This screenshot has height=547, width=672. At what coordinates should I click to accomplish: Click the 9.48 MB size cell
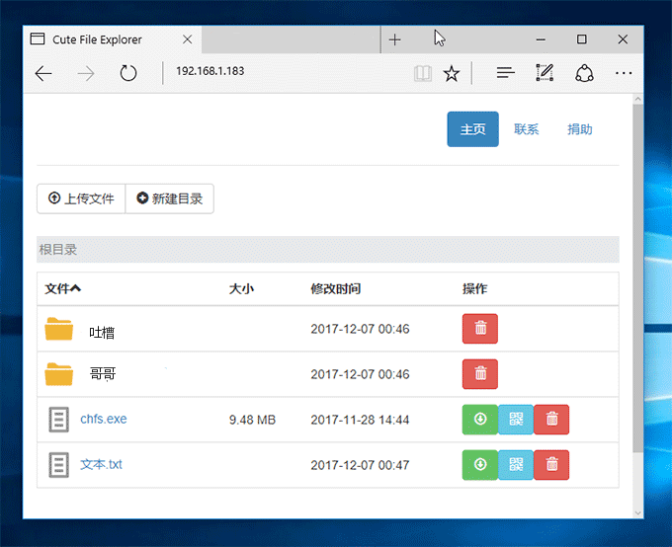(252, 420)
